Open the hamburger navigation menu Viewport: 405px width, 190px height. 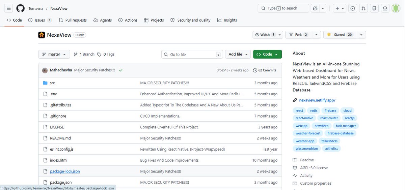9,8
